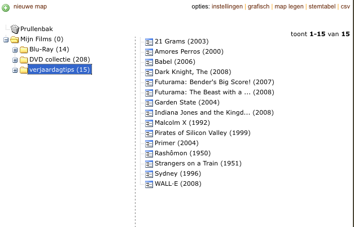
Task: Open 21 Grams (2003) entry
Action: coord(181,41)
